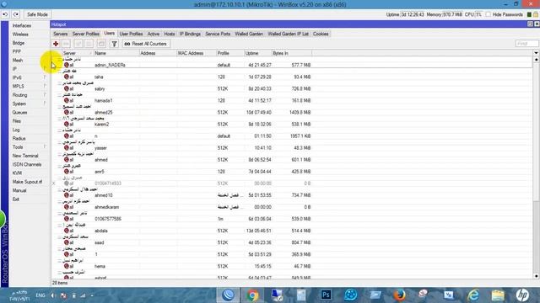Screen dimensions: 540x303
Task: Open the IP Bindings tab
Action: pyautogui.click(x=190, y=34)
